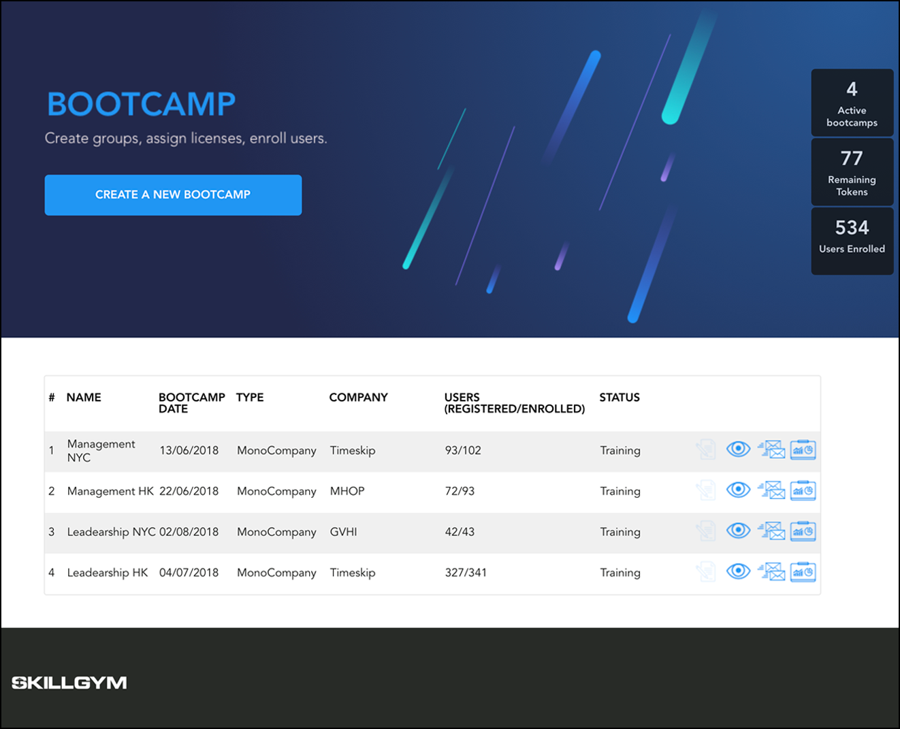The image size is (900, 729).
Task: Click 'Timeskip' in the Leadearship HK row
Action: pyautogui.click(x=353, y=573)
